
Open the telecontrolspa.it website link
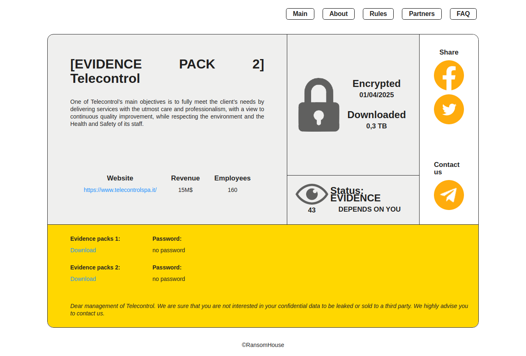(120, 190)
